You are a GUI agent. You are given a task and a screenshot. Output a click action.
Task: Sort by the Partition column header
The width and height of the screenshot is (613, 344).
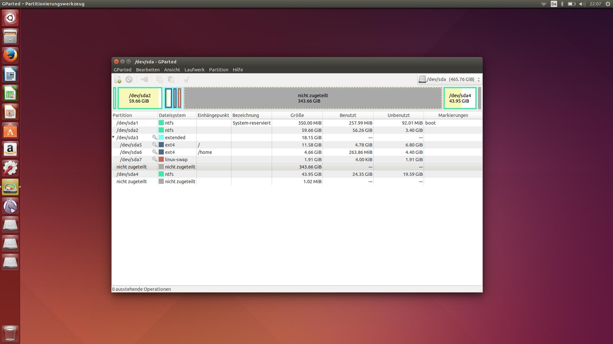point(134,115)
